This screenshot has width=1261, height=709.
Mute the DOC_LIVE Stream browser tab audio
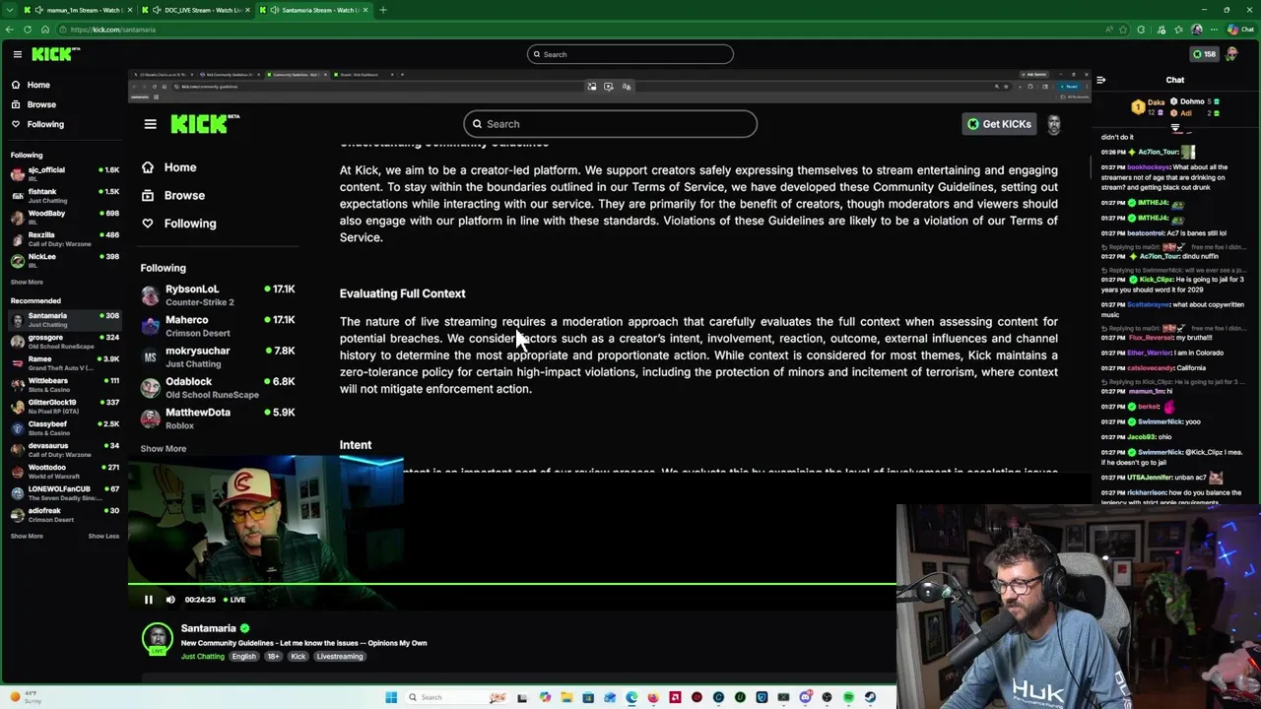click(x=157, y=10)
